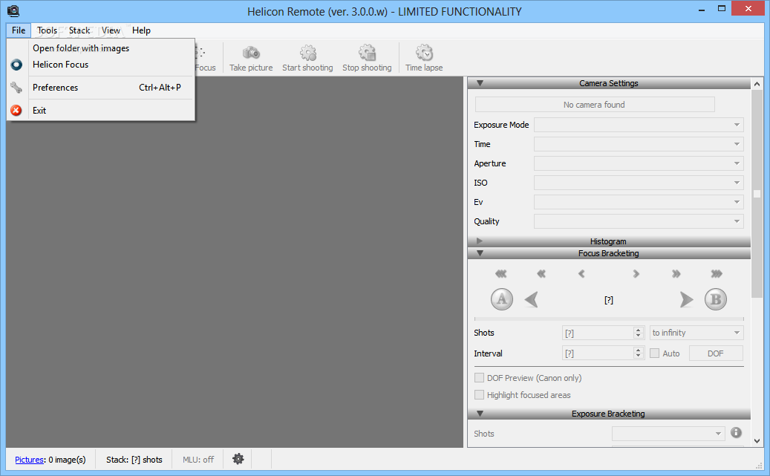Open the Quality dropdown

(x=639, y=221)
